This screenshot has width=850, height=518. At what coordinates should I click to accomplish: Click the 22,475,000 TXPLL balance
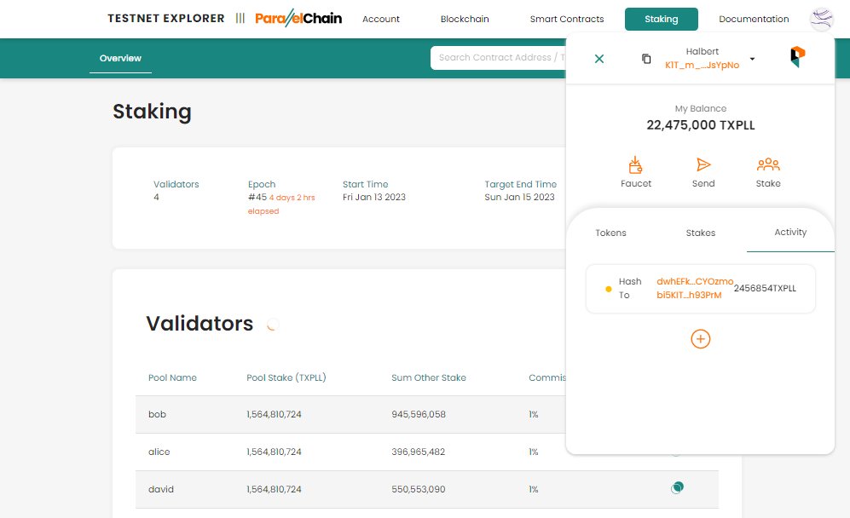(x=701, y=125)
